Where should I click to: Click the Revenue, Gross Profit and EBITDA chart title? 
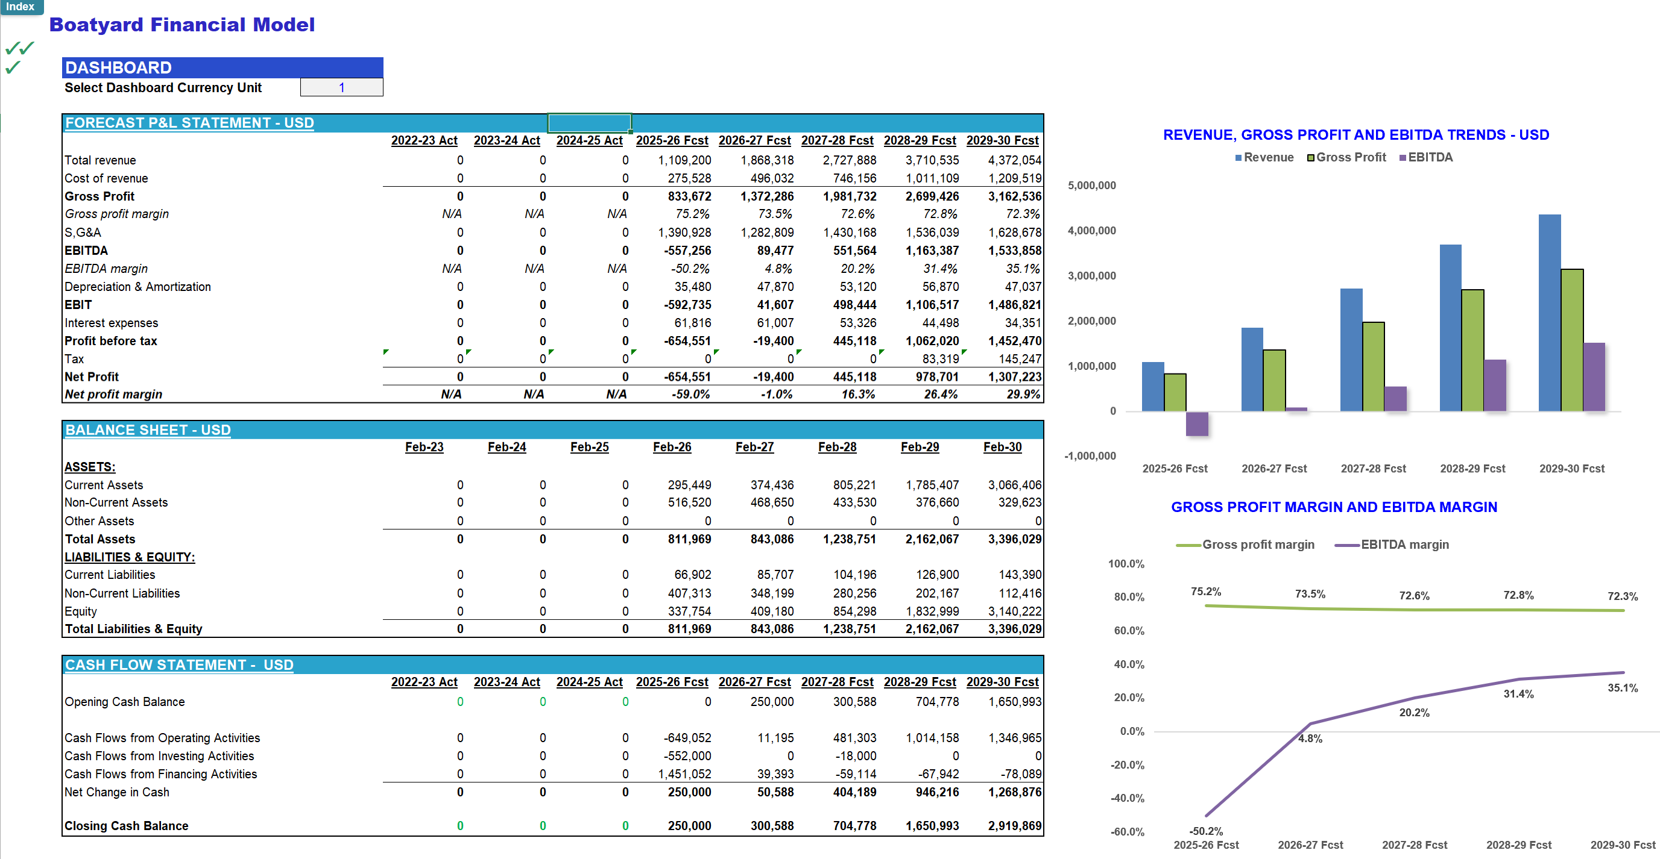click(1356, 135)
